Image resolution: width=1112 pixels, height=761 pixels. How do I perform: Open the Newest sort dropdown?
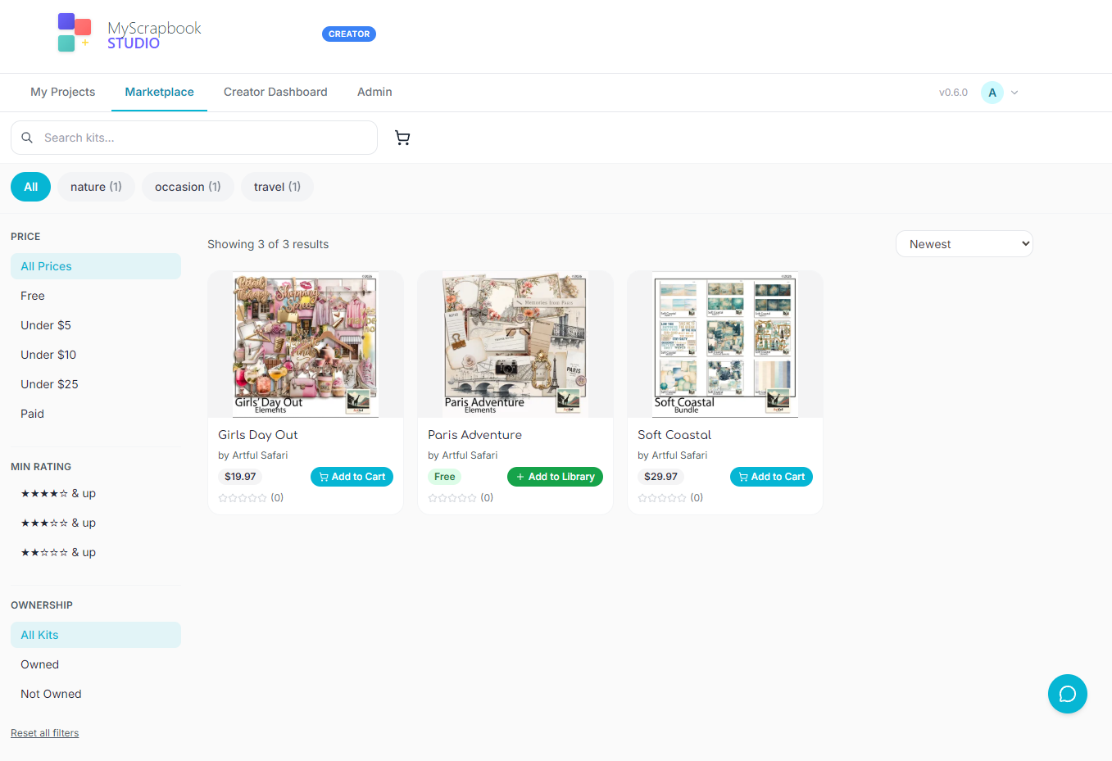pos(964,243)
